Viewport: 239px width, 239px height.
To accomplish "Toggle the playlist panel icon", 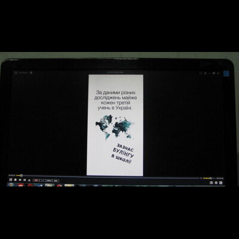I will click(220, 183).
